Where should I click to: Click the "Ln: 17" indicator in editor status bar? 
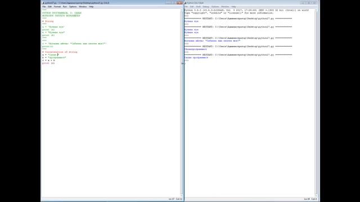point(172,199)
